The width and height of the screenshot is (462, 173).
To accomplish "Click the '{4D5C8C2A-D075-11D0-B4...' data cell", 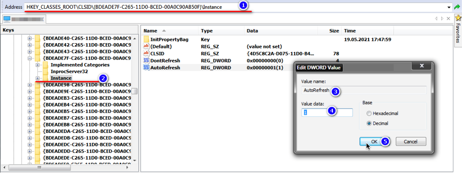I will point(280,54).
